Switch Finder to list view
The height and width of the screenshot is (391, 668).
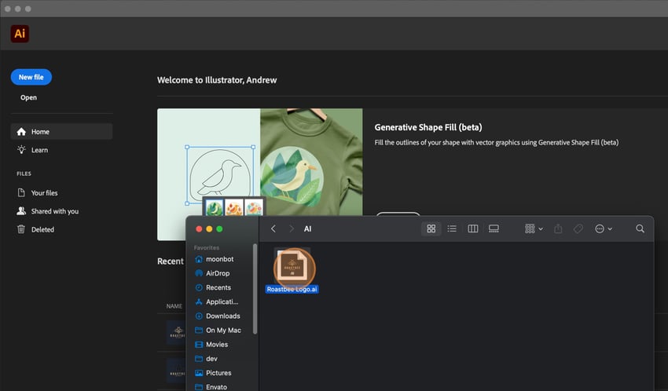pyautogui.click(x=452, y=229)
